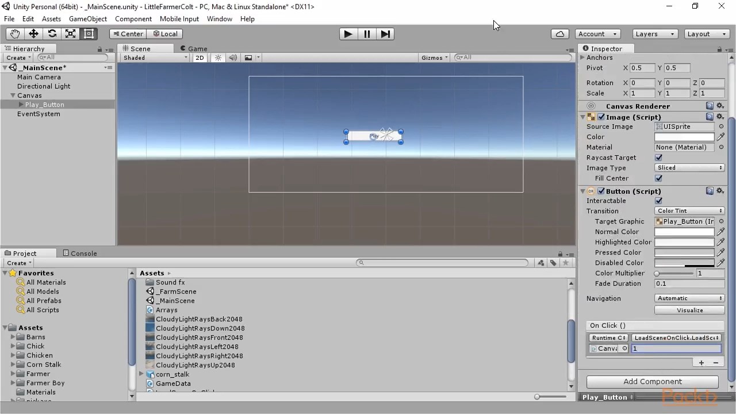The image size is (736, 414).
Task: Toggle Center pivot mode
Action: tap(128, 34)
